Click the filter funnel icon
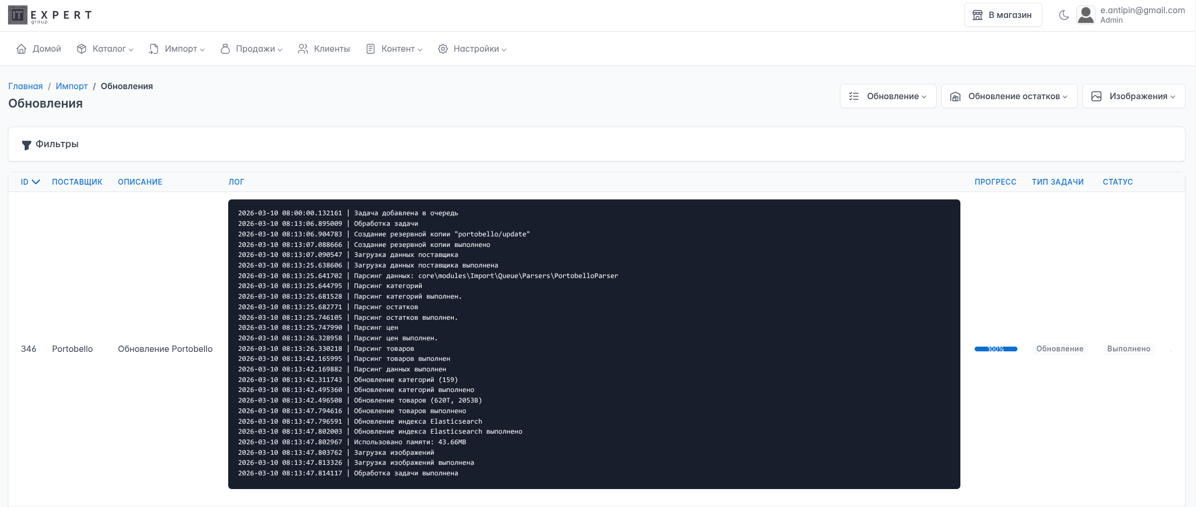Screen dimensions: 1196x507 click(x=26, y=145)
